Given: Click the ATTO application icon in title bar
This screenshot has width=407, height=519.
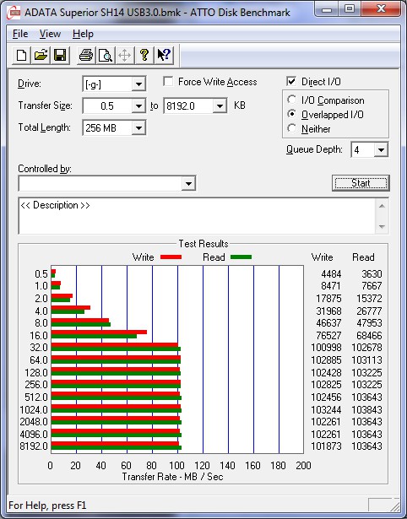Looking at the screenshot, I should tap(14, 13).
